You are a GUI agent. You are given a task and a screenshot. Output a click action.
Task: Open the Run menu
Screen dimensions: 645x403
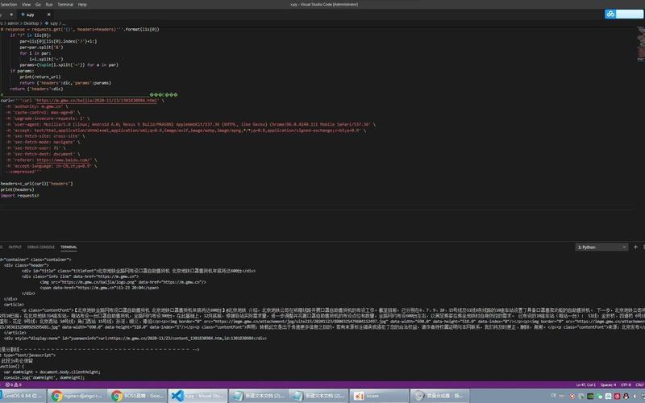pos(48,4)
